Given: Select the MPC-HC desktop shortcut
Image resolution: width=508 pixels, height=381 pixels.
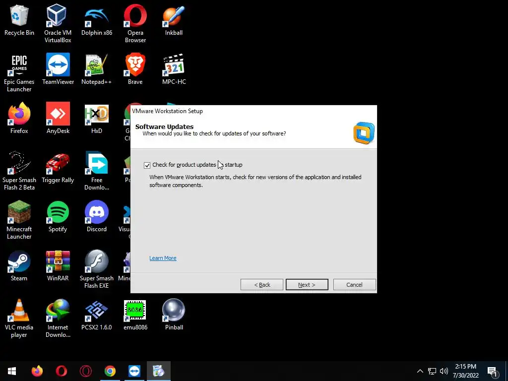Looking at the screenshot, I should click(x=174, y=69).
